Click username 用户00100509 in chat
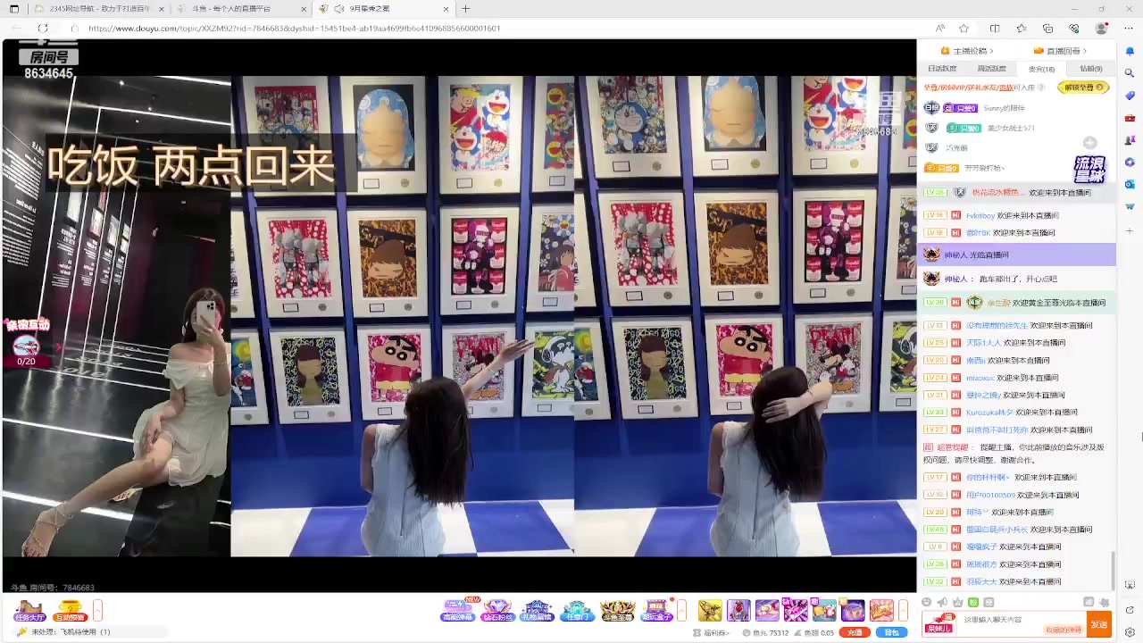1143x643 pixels. tap(990, 495)
